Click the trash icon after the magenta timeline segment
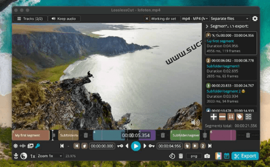The image size is (270, 167). click(248, 135)
